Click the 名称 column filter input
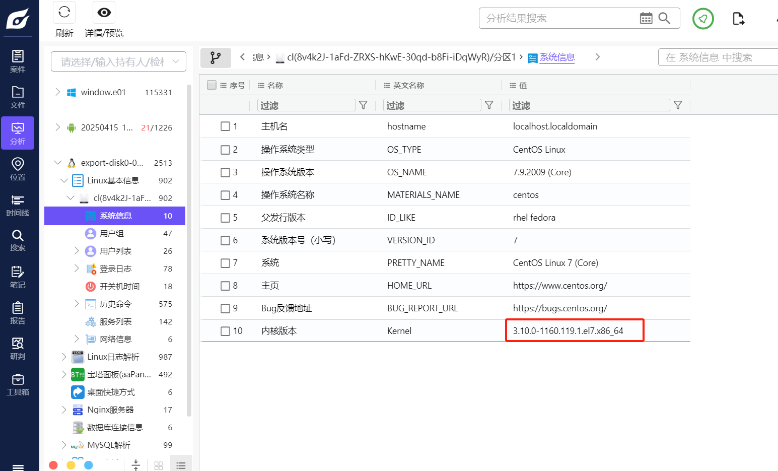 [306, 105]
